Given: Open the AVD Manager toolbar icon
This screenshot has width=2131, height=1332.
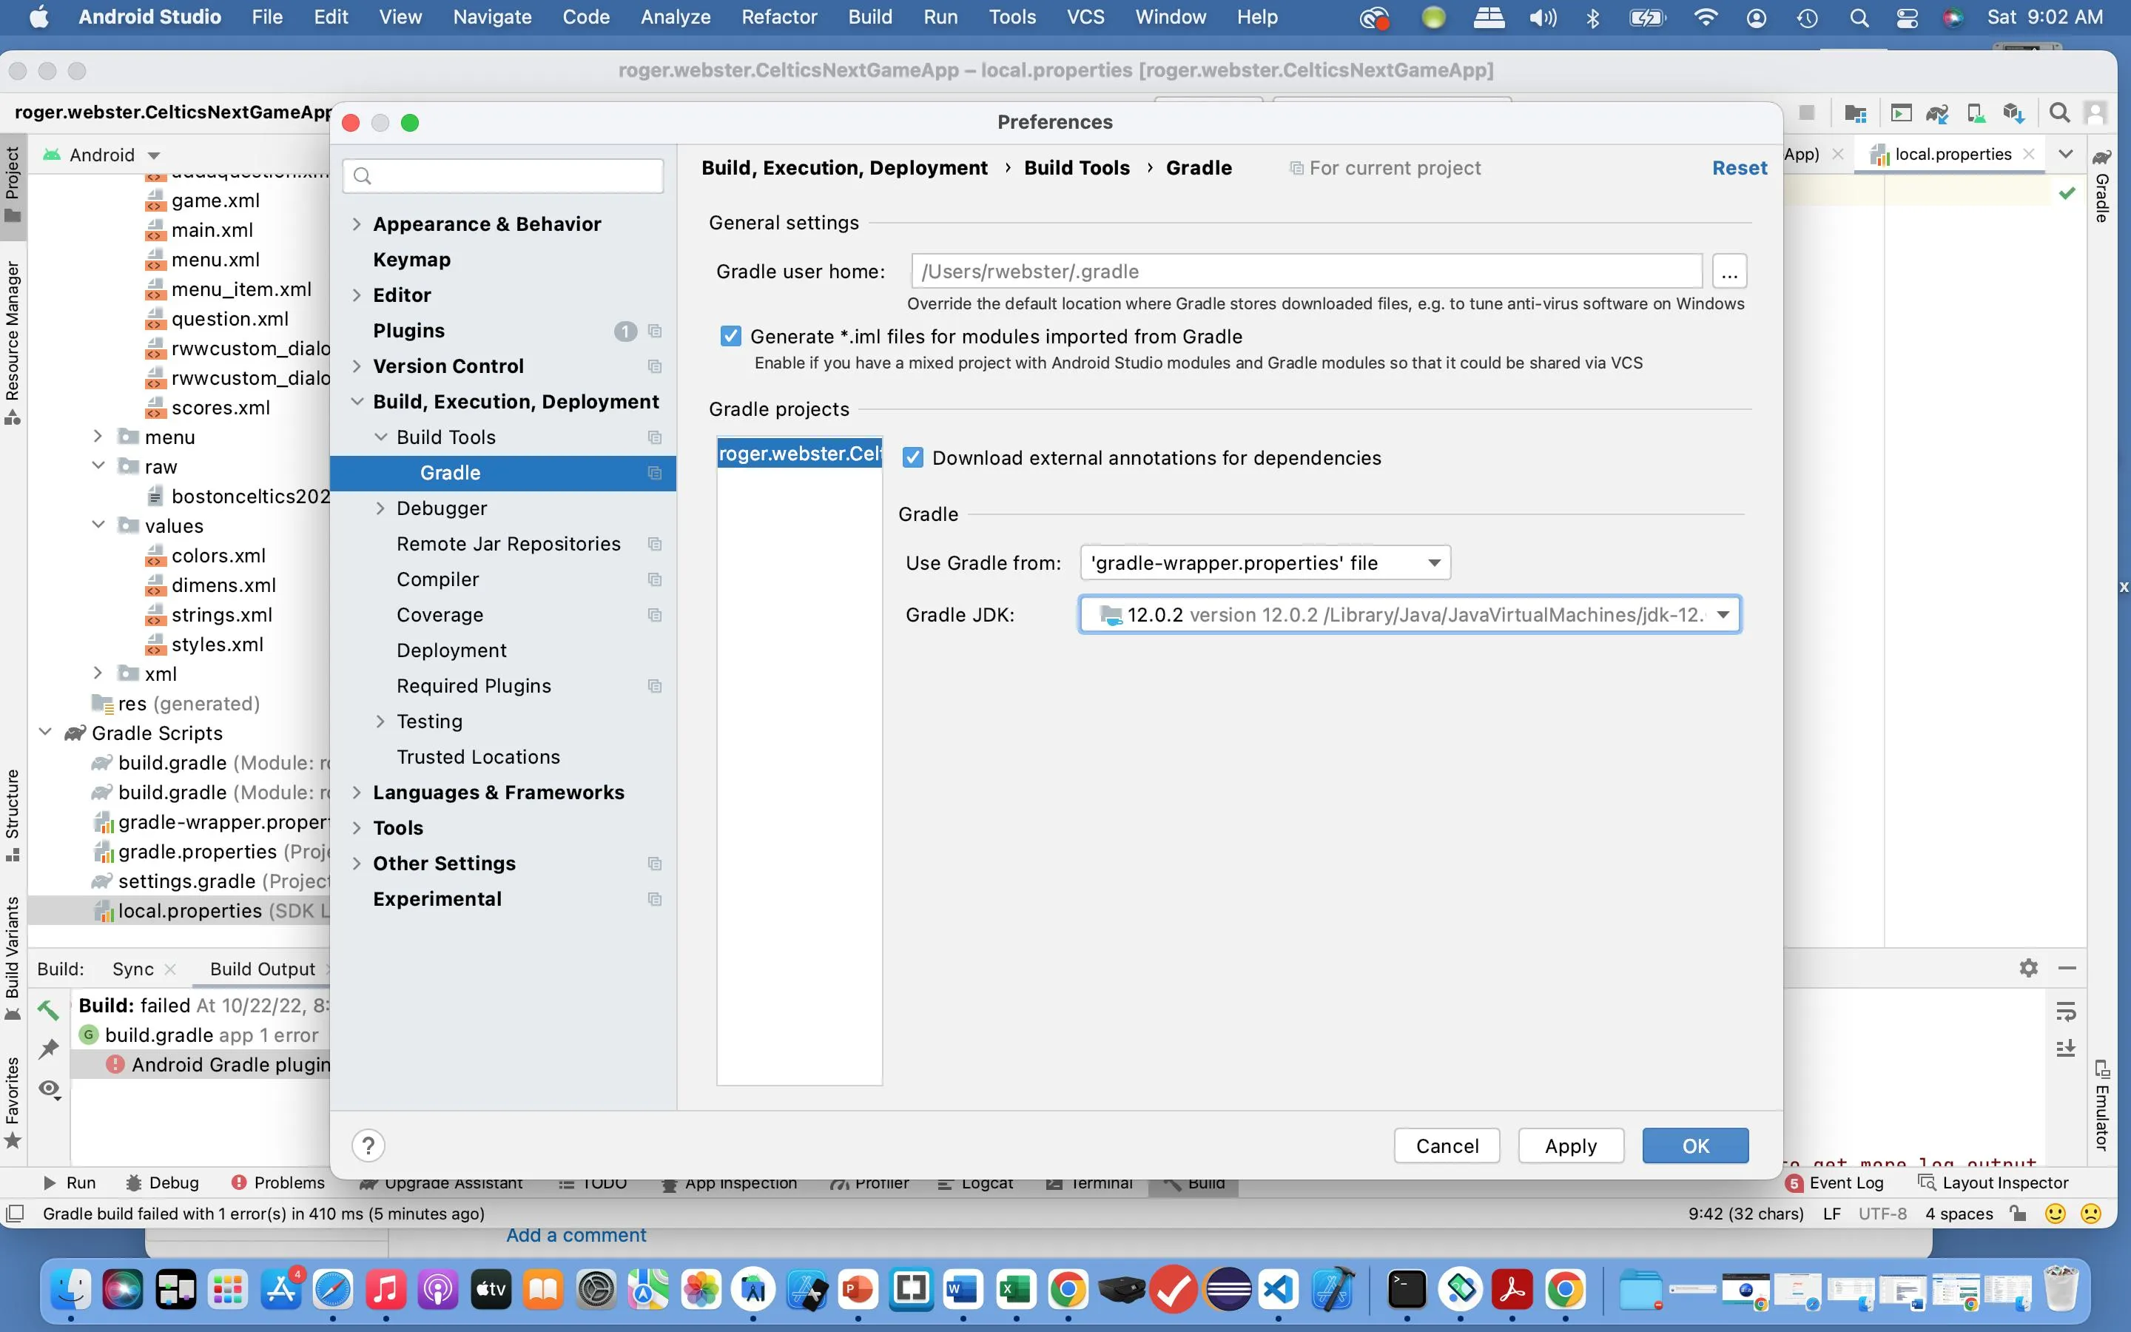Looking at the screenshot, I should [1975, 112].
